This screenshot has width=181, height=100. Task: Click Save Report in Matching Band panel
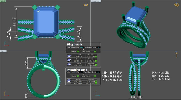click(86, 76)
